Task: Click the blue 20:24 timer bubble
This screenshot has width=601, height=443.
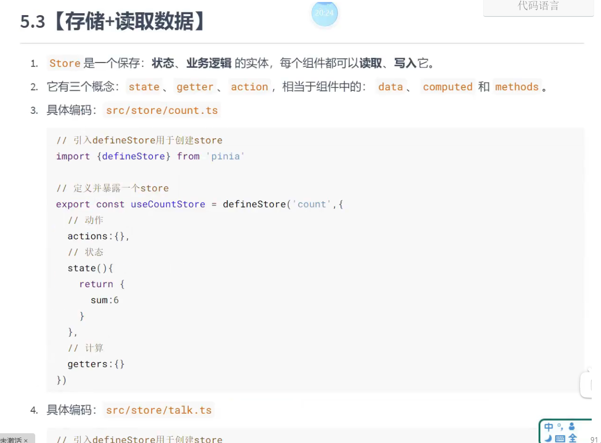Action: [x=324, y=13]
